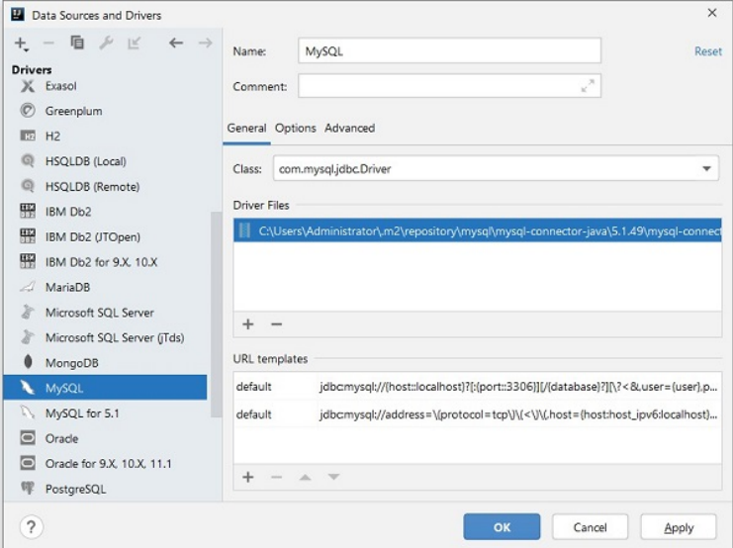Select the H2 driver
This screenshot has width=733, height=548.
click(105, 137)
